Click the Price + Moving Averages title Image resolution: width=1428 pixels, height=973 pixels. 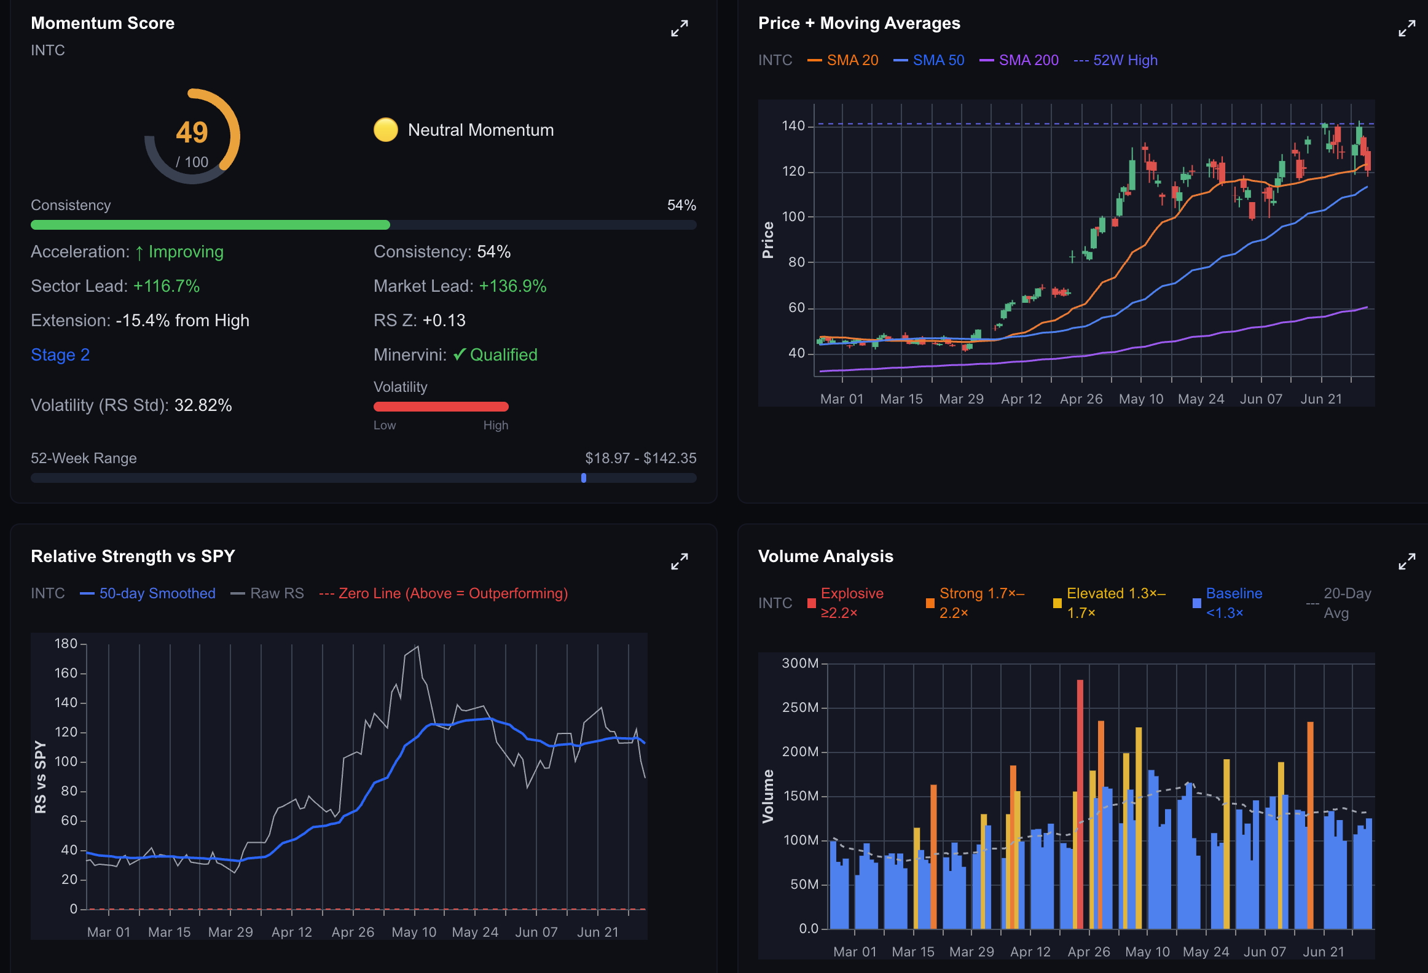(x=859, y=23)
